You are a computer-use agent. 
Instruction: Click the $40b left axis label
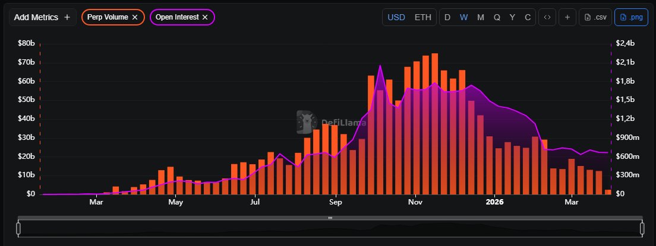[26, 119]
